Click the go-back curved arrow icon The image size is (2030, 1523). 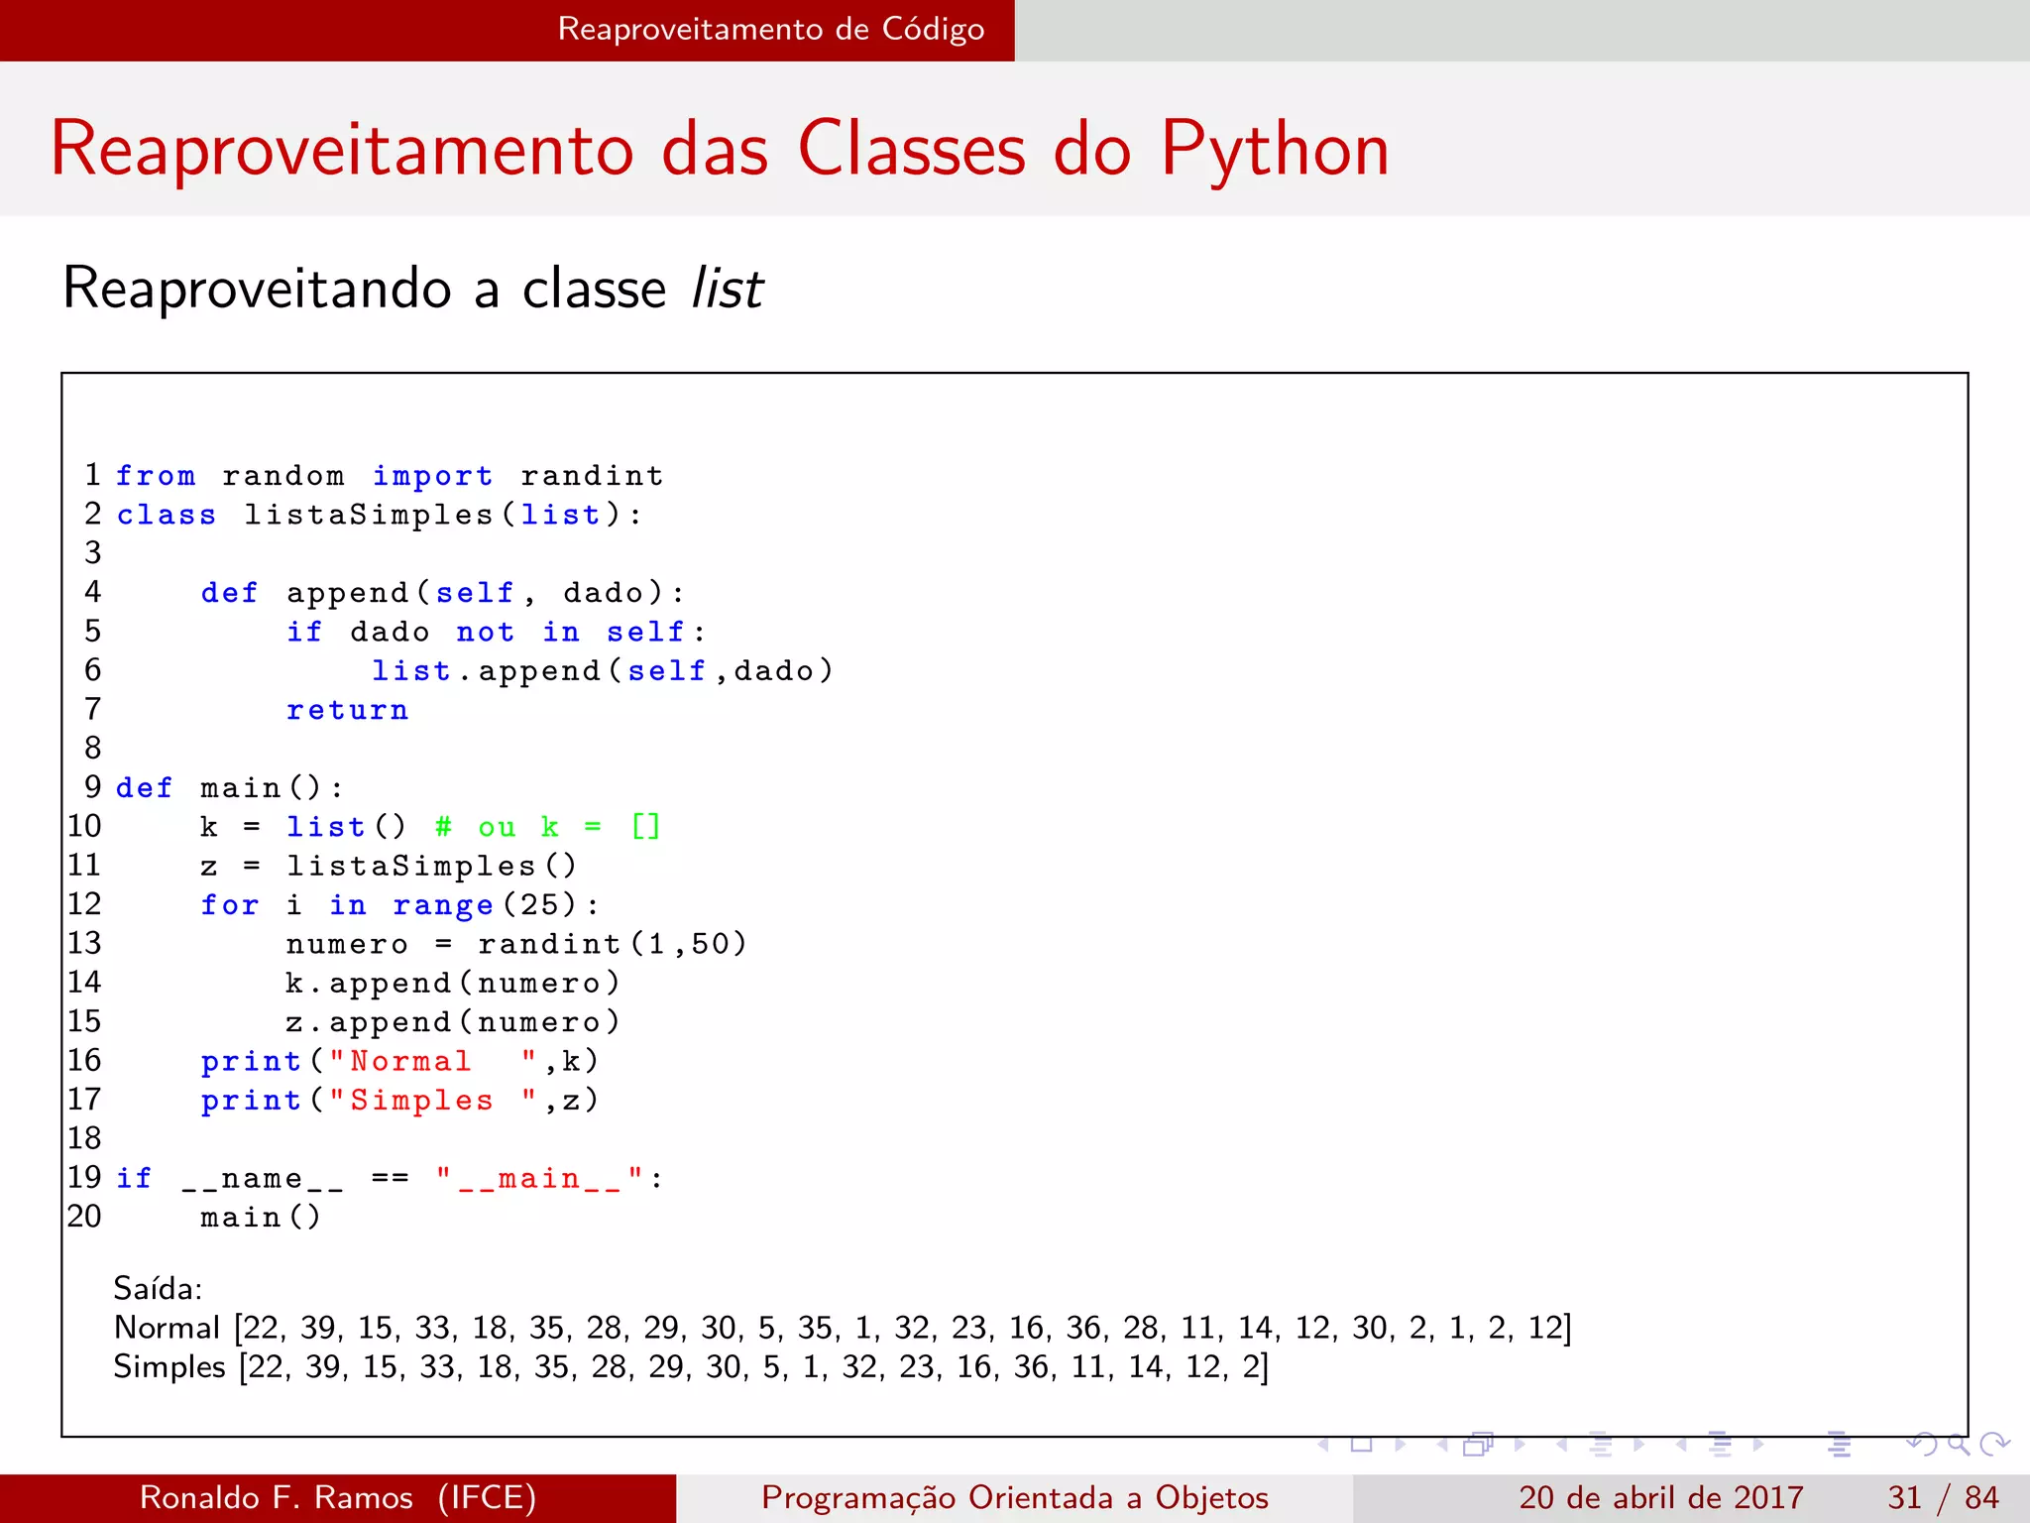point(1922,1444)
